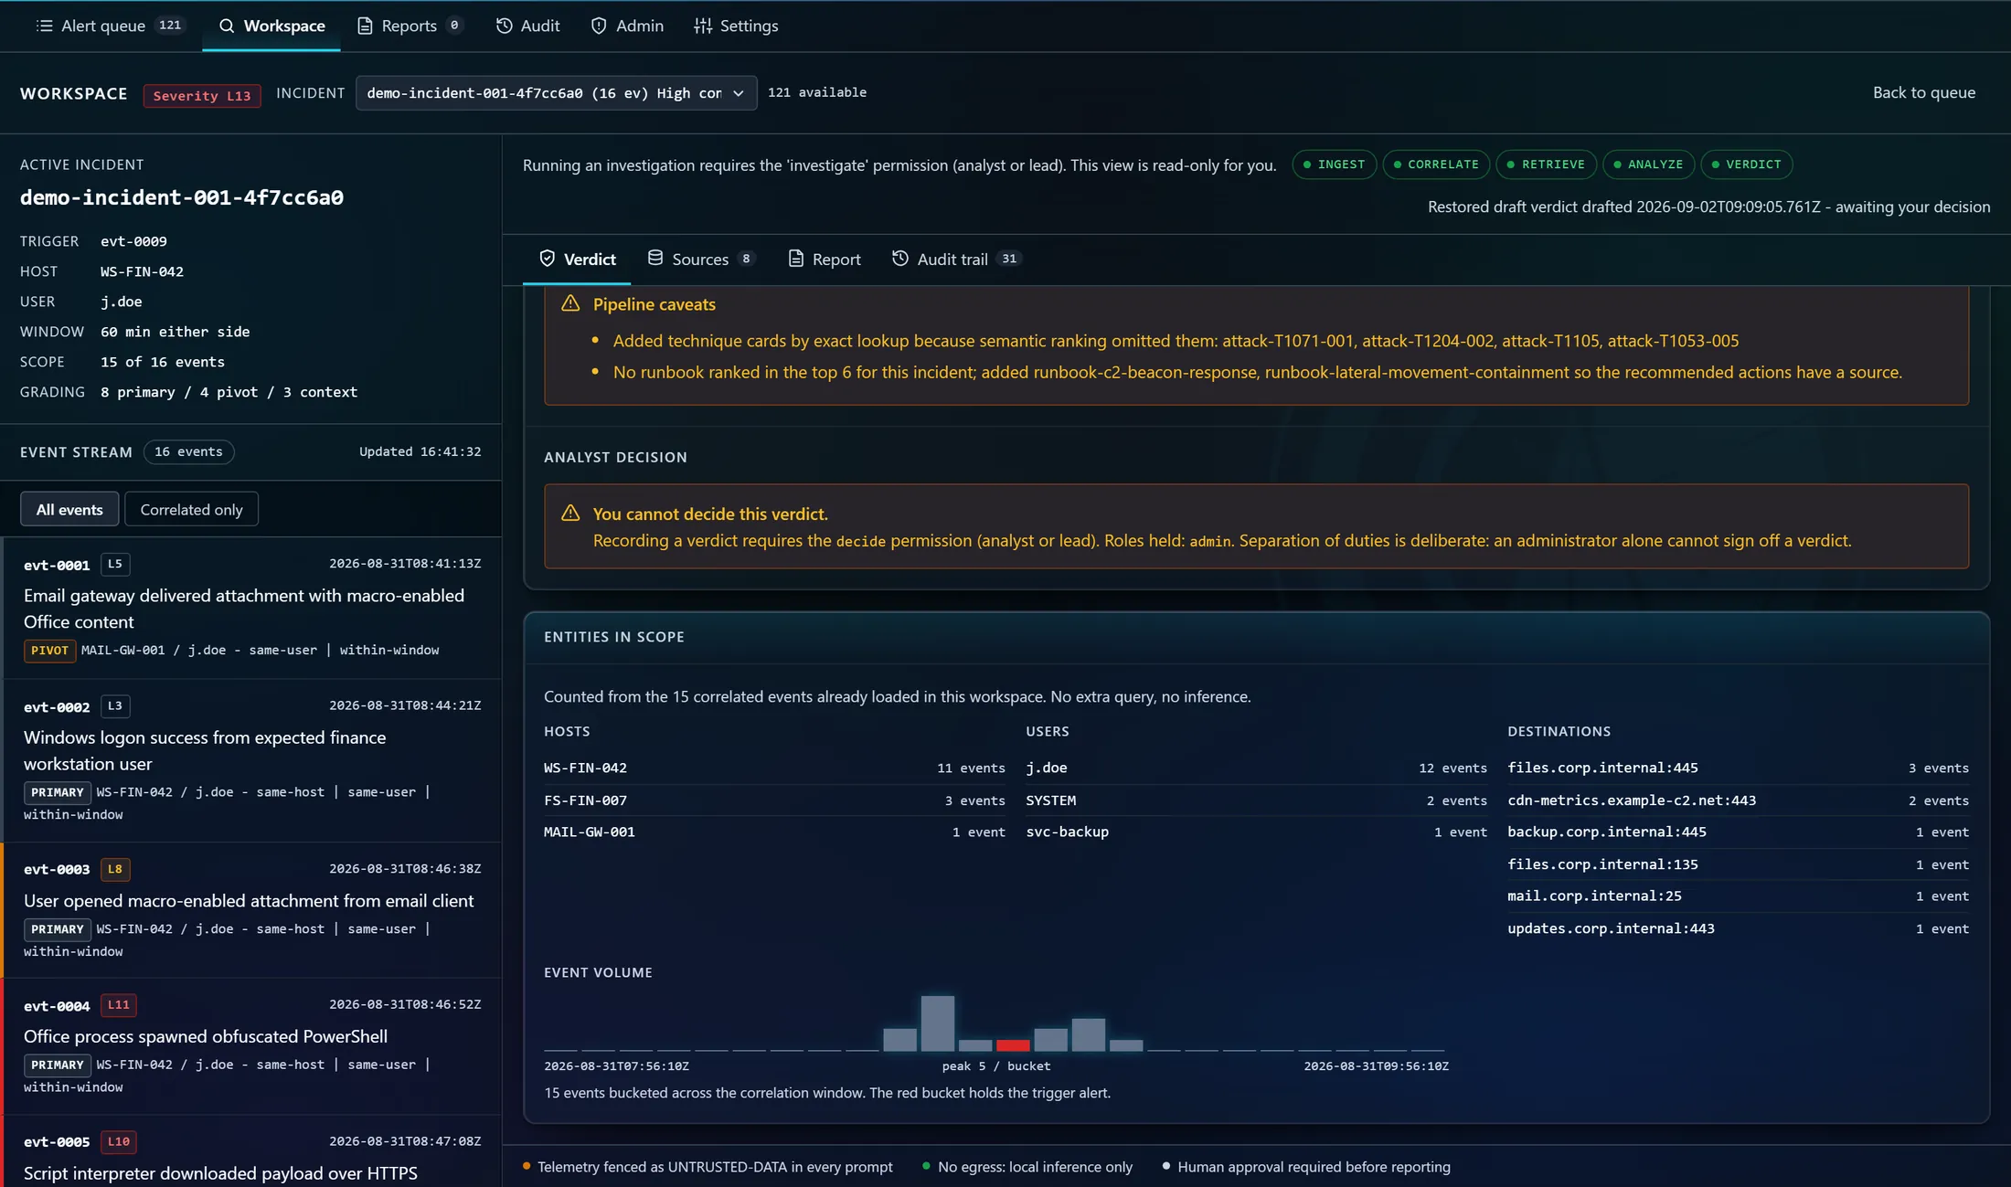
Task: Select event evt-0003 macro attachment row
Action: pos(251,910)
